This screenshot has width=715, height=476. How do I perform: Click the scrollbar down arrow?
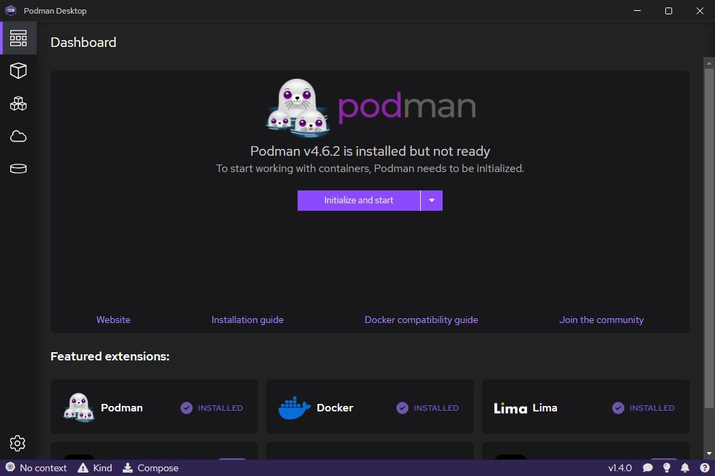[x=709, y=454]
